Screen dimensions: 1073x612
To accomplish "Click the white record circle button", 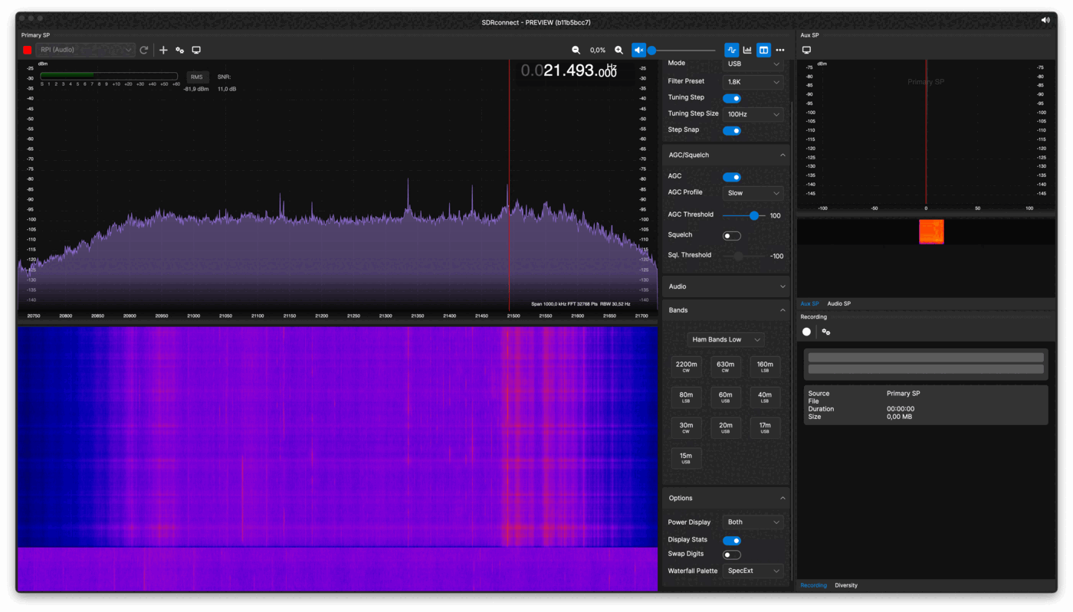I will point(806,332).
